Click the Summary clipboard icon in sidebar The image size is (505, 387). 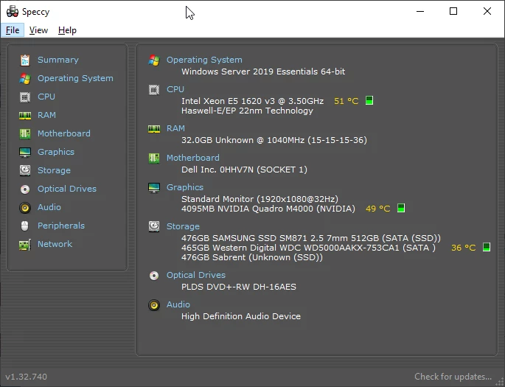click(25, 60)
